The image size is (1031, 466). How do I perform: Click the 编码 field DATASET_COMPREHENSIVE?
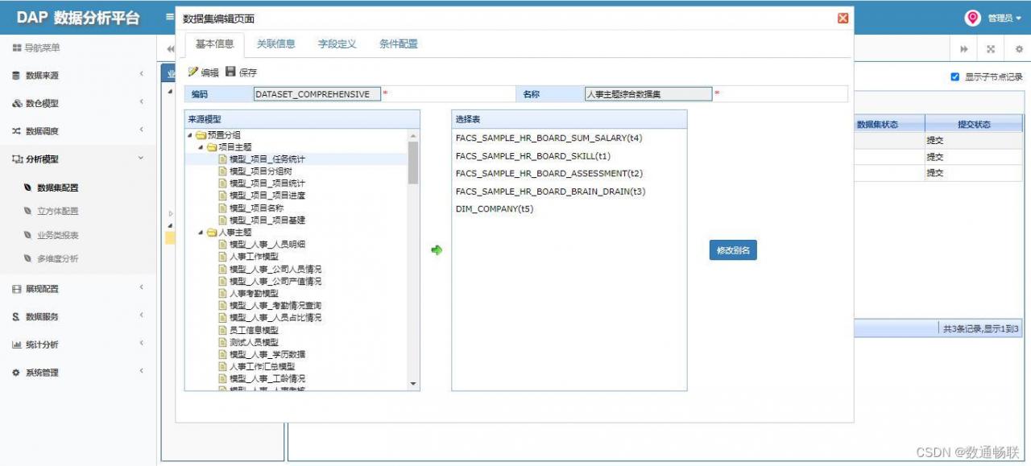[x=316, y=94]
